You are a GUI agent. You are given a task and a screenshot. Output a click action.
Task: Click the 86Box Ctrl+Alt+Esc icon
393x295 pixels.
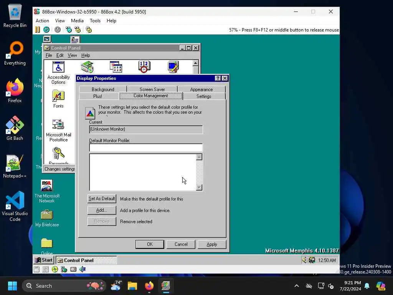(78, 30)
